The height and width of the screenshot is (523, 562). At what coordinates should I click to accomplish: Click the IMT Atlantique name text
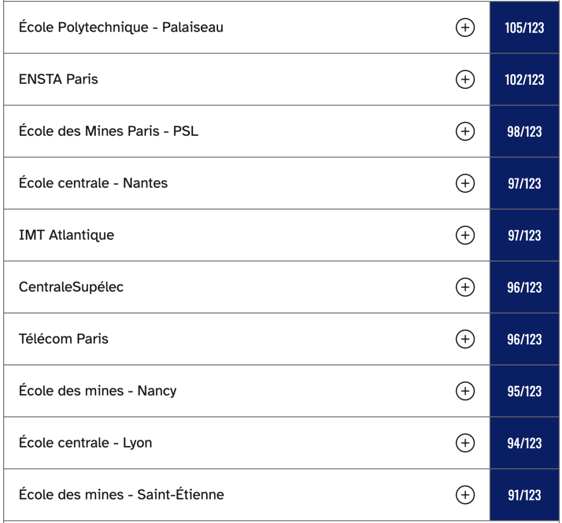point(66,235)
